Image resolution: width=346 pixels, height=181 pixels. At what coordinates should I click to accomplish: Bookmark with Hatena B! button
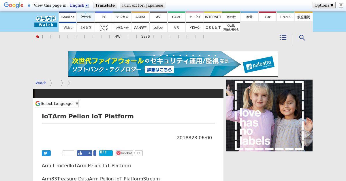(106, 153)
